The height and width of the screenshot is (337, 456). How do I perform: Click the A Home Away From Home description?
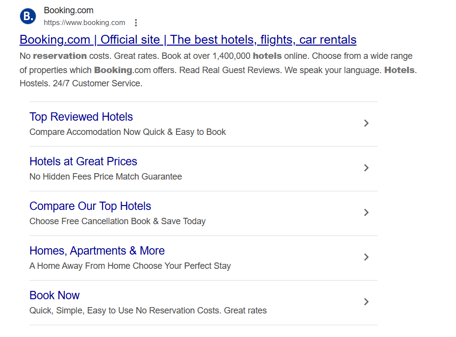click(130, 266)
